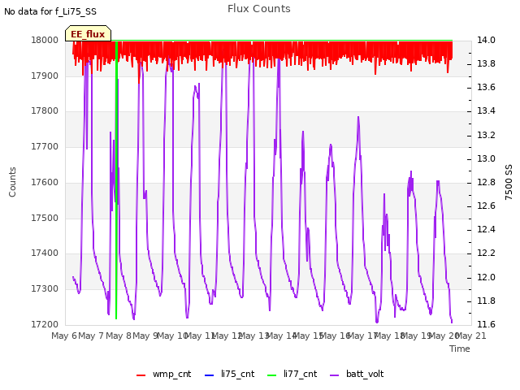Click the 13.0 right axis tick label
520x390 pixels.
click(486, 159)
